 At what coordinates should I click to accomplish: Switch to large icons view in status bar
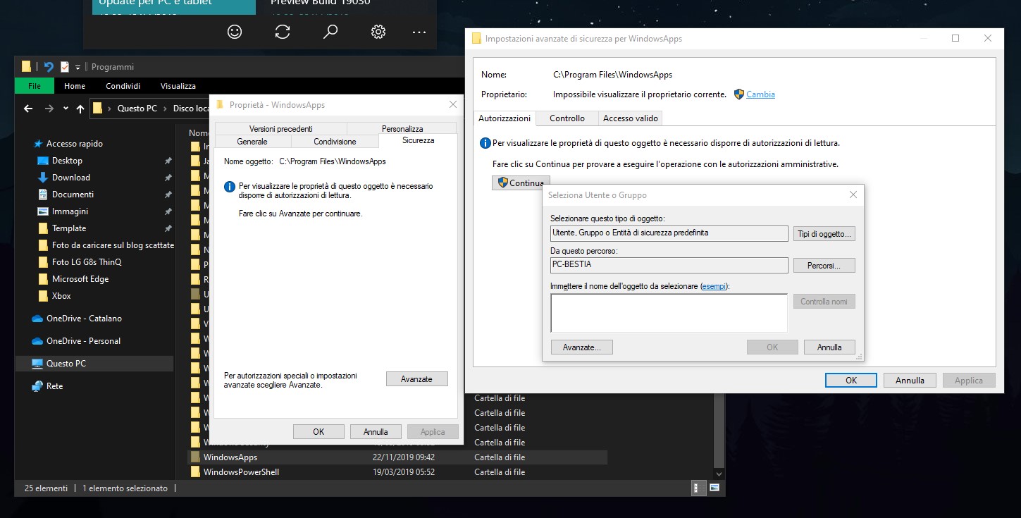point(714,488)
